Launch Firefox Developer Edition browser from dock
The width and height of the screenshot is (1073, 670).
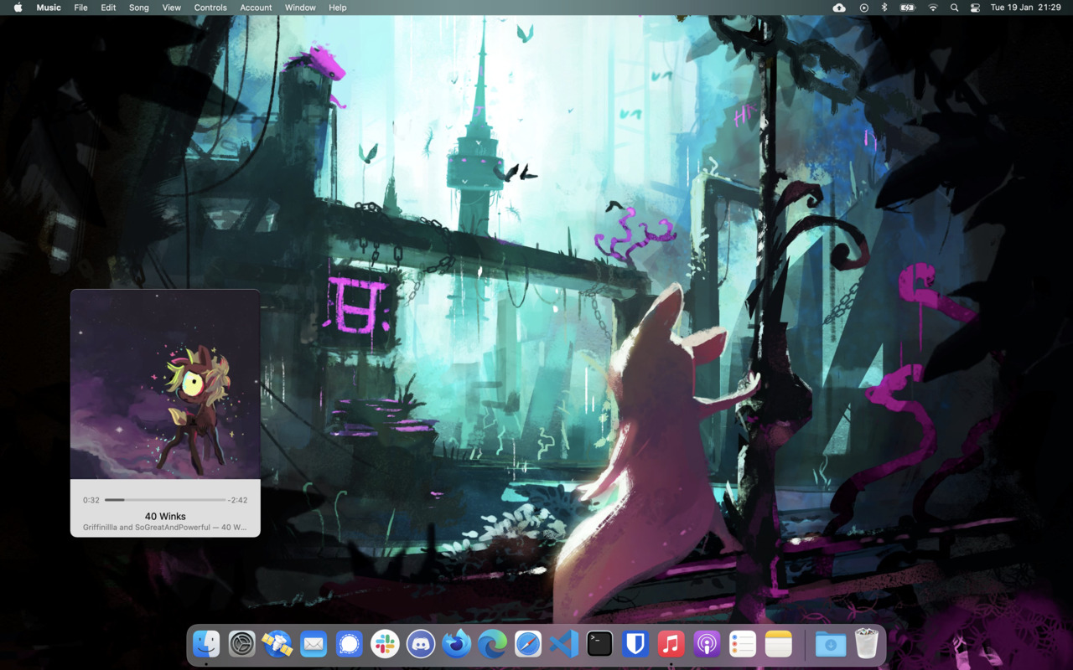click(457, 644)
